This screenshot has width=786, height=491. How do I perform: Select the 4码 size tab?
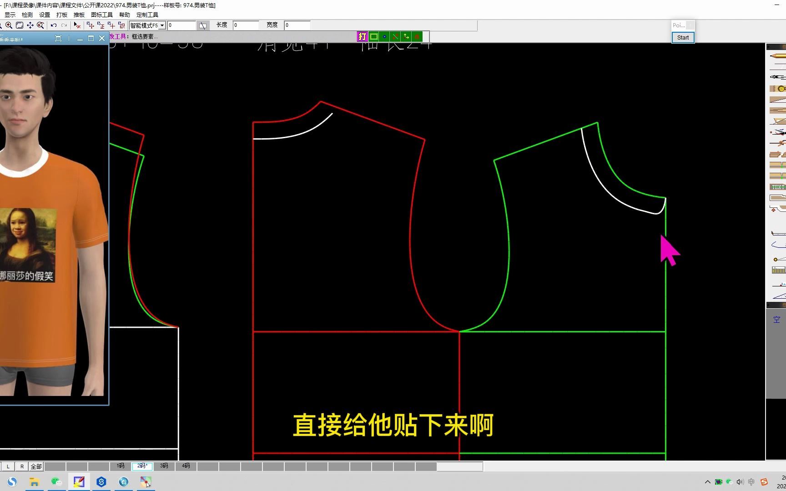[186, 466]
